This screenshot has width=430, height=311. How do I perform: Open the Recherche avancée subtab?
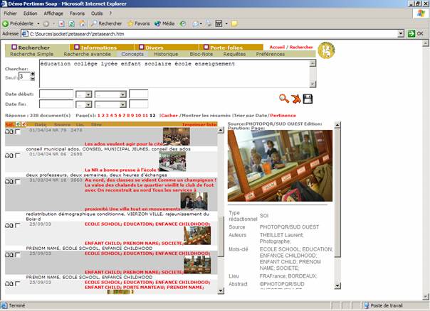click(x=87, y=54)
